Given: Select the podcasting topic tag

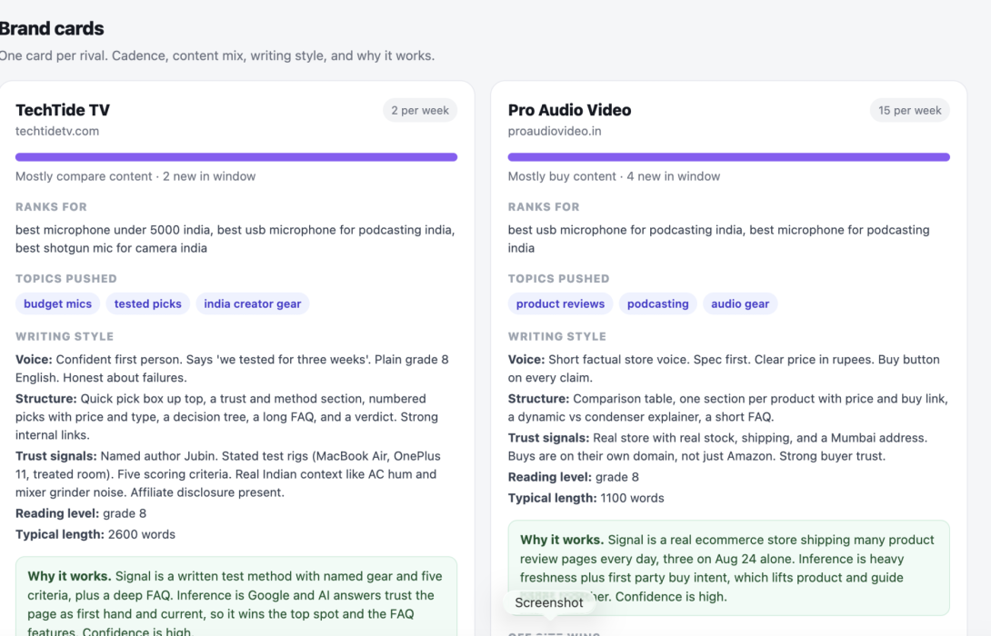Looking at the screenshot, I should point(658,303).
